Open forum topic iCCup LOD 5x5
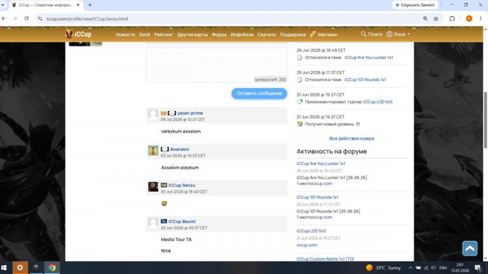488x274 pixels. coord(311,231)
